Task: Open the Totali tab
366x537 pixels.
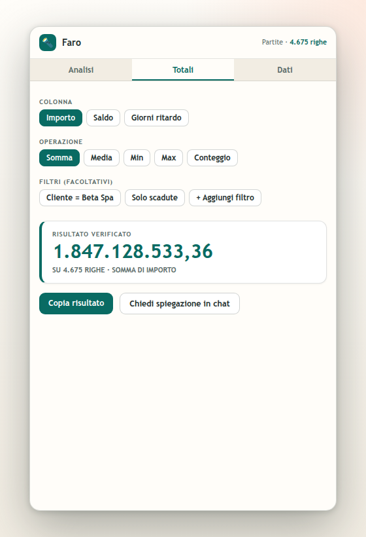Action: (183, 70)
